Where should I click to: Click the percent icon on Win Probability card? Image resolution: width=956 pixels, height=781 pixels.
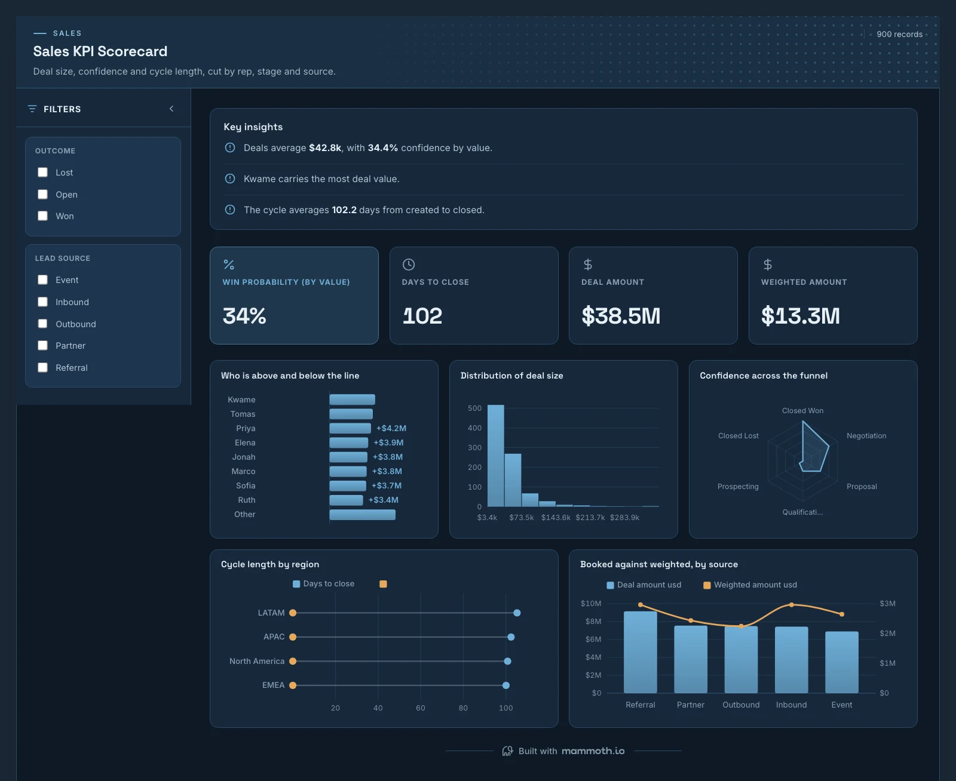click(229, 265)
